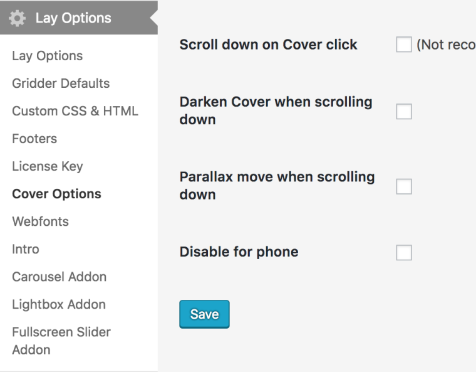Select License Key in sidebar
Viewport: 476px width, 372px height.
[x=48, y=166]
